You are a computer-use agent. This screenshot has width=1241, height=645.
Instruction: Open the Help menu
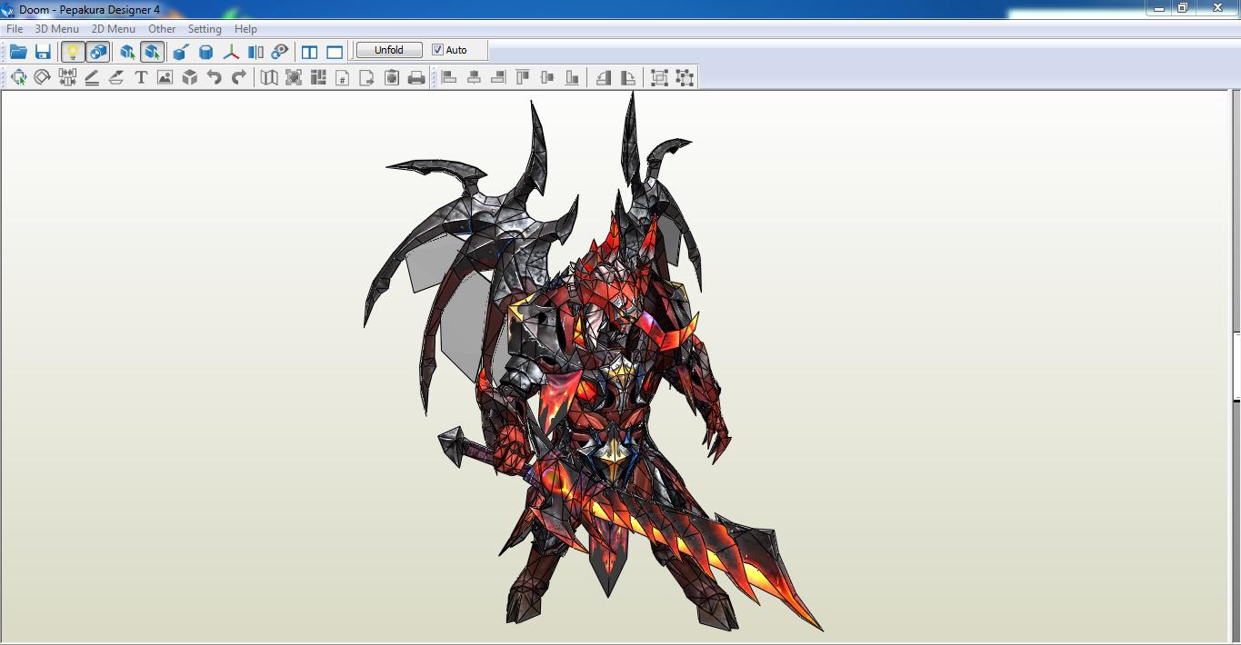click(245, 29)
